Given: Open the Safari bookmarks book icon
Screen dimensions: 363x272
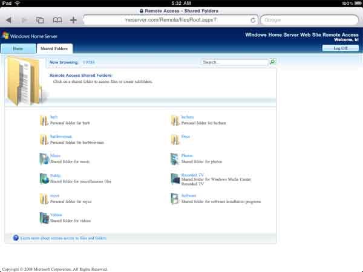Looking at the screenshot, I should click(x=57, y=20).
